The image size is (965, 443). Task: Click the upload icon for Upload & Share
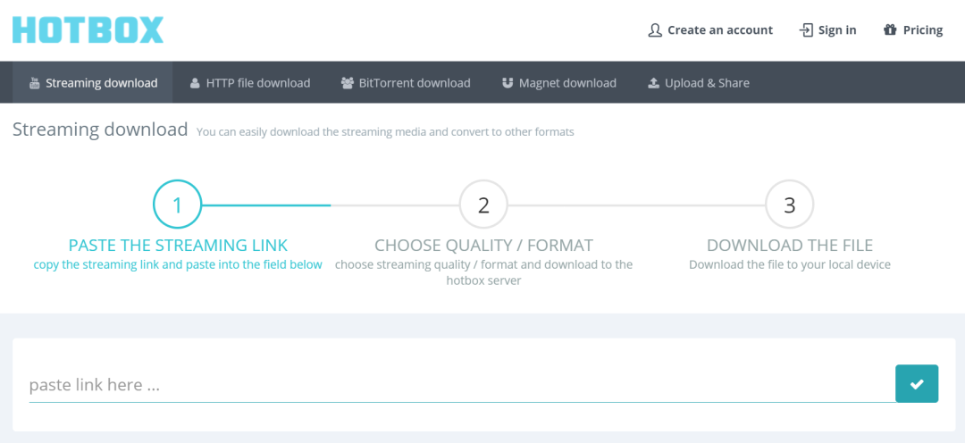653,83
